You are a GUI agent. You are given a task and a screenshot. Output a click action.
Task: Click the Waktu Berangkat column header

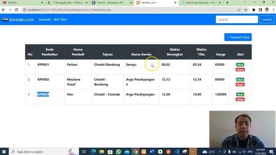point(175,52)
